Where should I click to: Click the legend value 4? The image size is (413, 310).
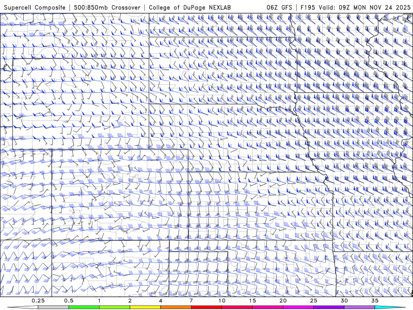(161, 301)
